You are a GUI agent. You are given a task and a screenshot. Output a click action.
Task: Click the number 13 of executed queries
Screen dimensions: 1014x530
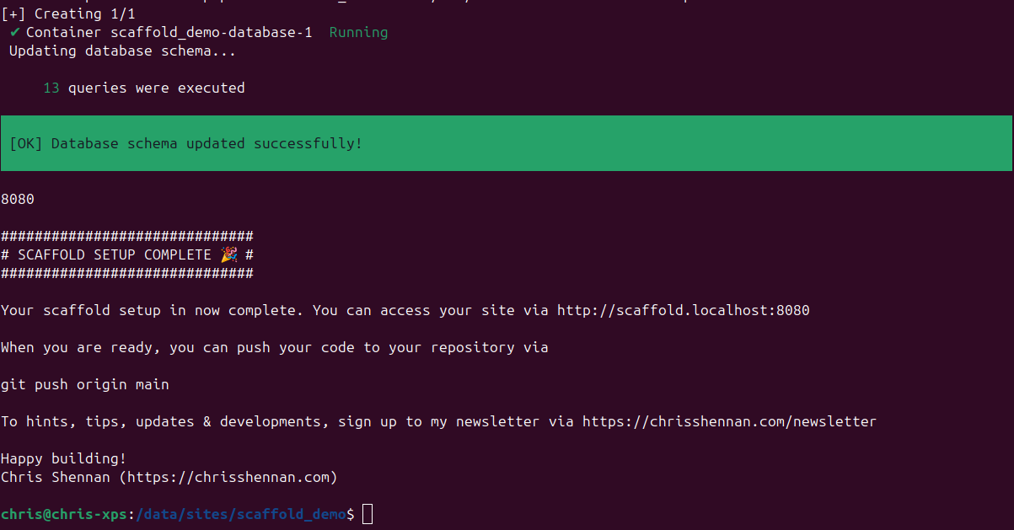click(x=51, y=88)
